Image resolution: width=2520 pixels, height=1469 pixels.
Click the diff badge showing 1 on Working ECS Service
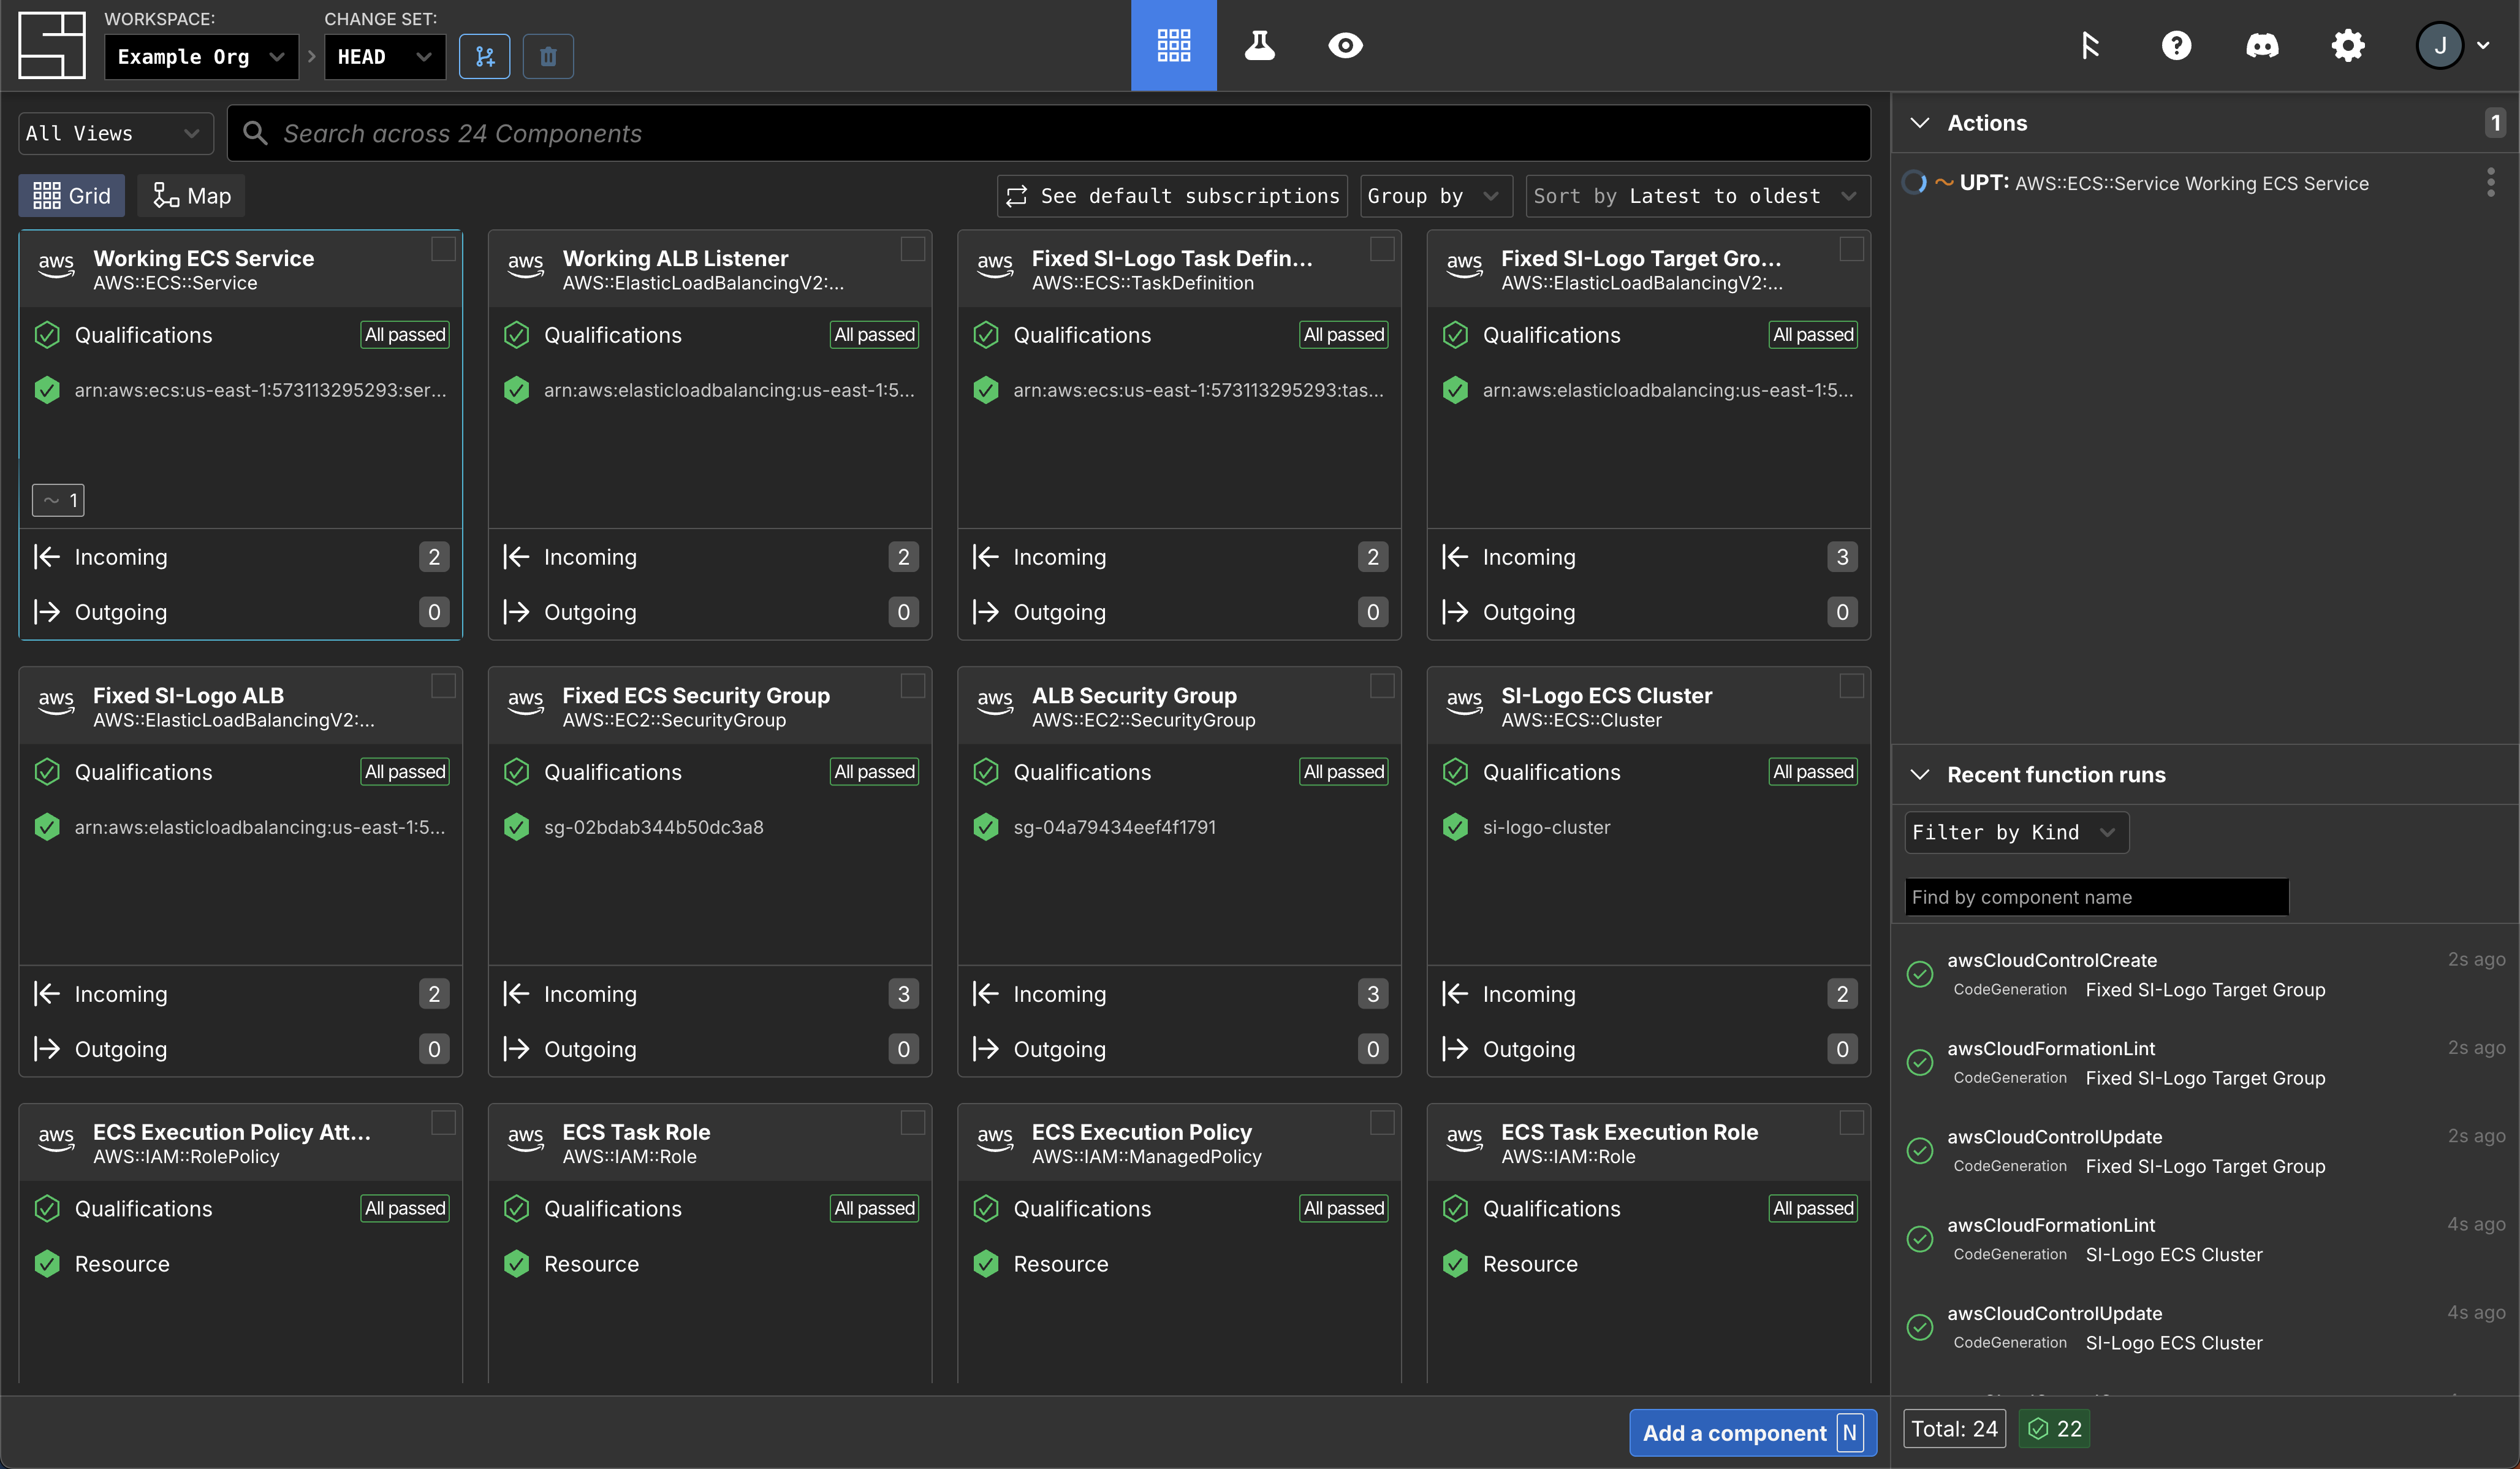point(58,500)
